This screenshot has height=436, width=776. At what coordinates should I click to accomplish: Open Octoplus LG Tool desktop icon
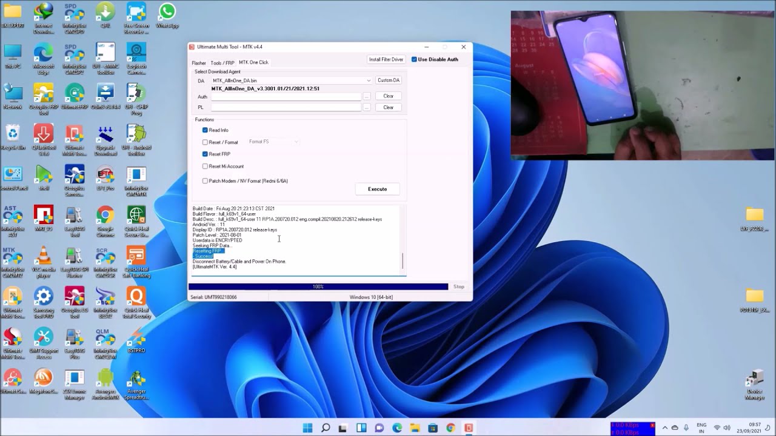(x=74, y=302)
